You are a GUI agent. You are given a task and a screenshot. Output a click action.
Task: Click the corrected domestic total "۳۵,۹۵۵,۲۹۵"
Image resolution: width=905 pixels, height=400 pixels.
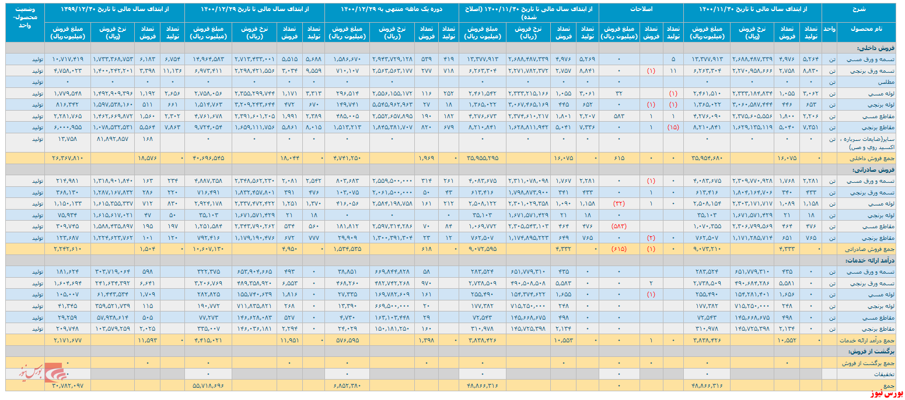(x=483, y=157)
